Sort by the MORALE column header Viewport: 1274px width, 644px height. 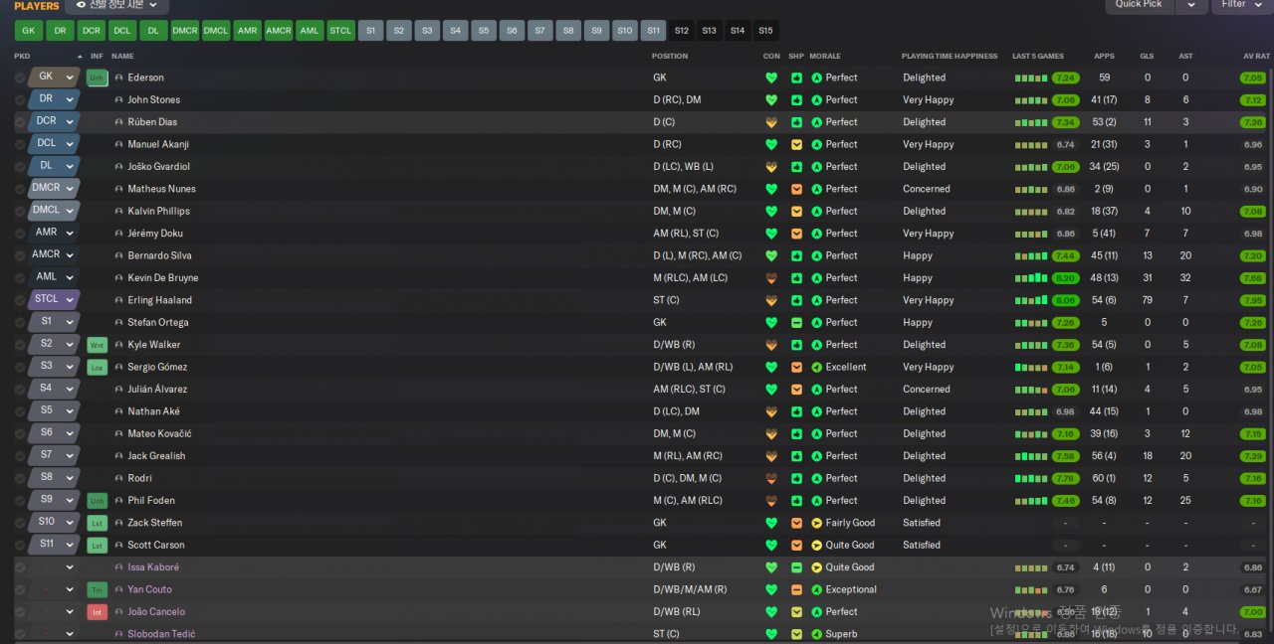click(825, 56)
